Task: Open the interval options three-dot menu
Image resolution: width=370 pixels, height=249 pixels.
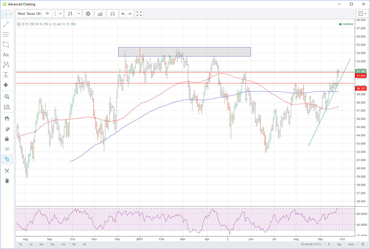Action: click(x=55, y=14)
